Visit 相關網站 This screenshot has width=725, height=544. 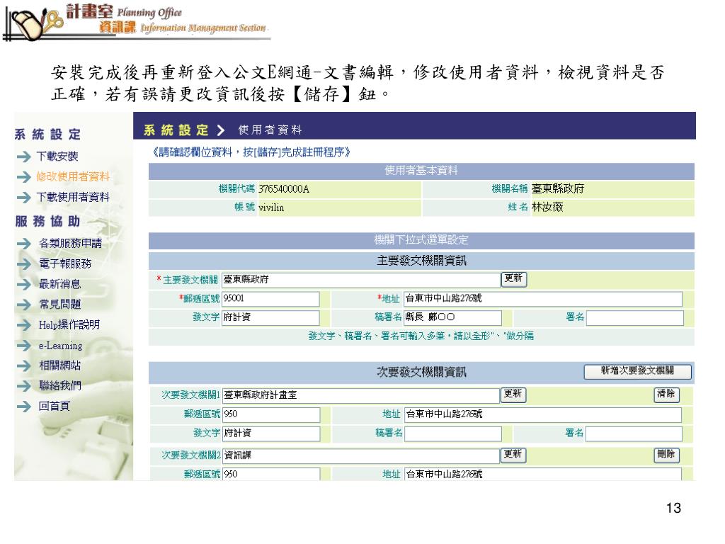coord(59,365)
